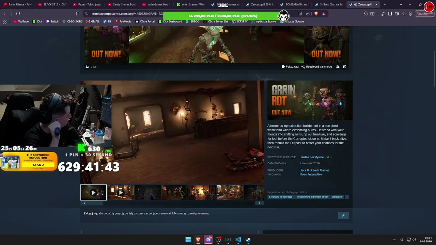Open developer Beck & Branch Games link
This screenshot has height=245, width=436.
pyautogui.click(x=314, y=170)
